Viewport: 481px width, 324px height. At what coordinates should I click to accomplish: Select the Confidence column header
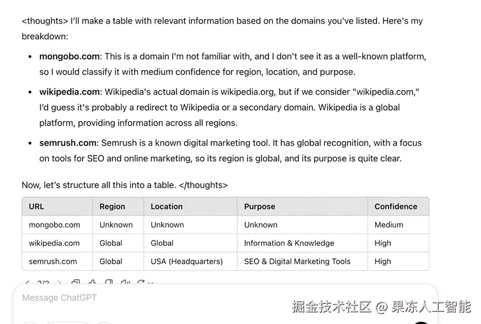click(x=399, y=206)
